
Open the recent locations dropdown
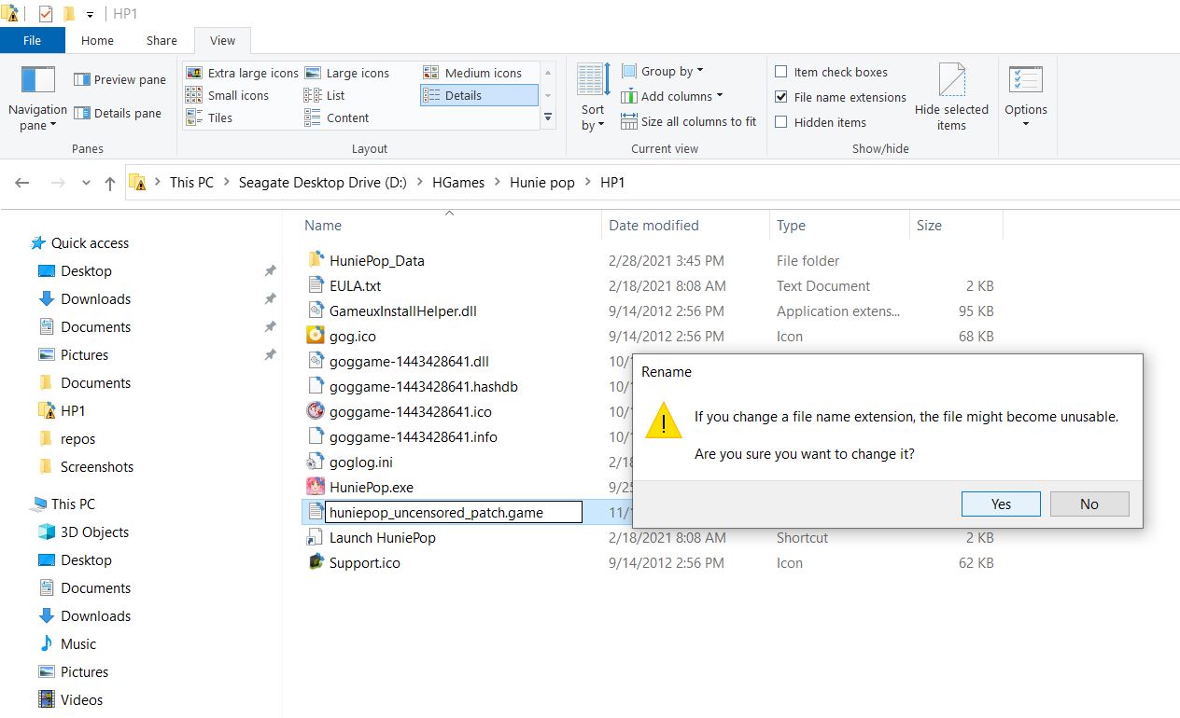86,184
